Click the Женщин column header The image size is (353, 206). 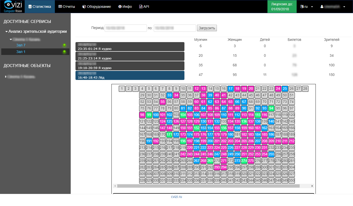coord(235,40)
